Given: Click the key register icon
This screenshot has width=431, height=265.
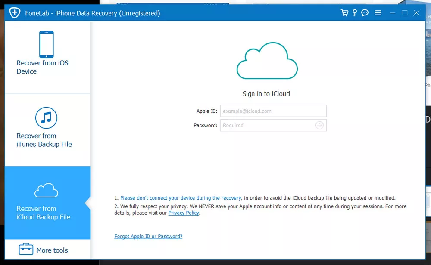Looking at the screenshot, I should (355, 13).
